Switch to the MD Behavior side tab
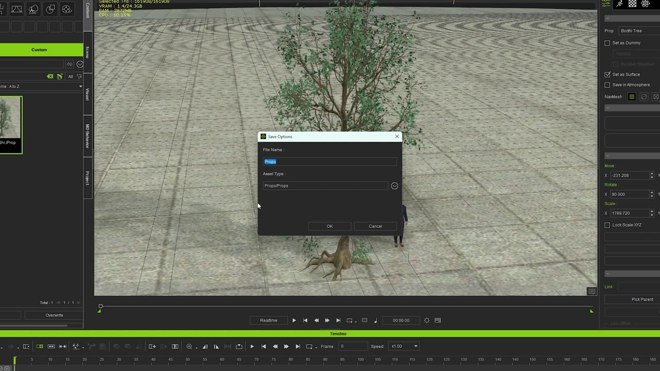The height and width of the screenshot is (371, 660). [x=88, y=136]
